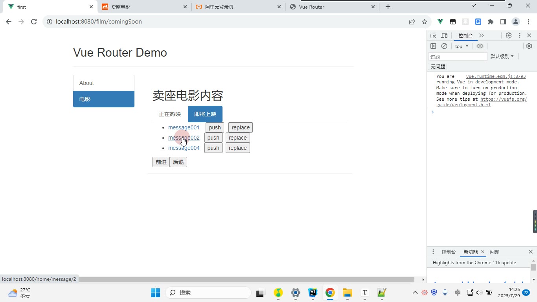Open the DevTools three-dot customize menu
Image resolution: width=537 pixels, height=302 pixels.
coord(519,35)
